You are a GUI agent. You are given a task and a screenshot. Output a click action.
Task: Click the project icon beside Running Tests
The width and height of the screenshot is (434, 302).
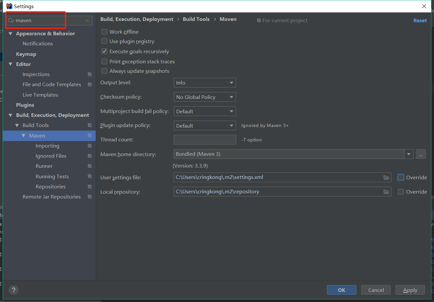point(90,176)
